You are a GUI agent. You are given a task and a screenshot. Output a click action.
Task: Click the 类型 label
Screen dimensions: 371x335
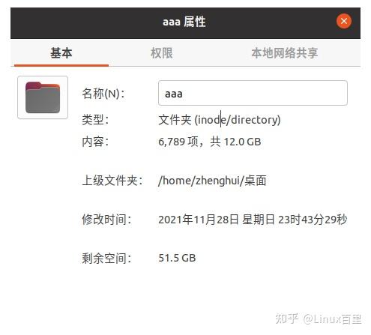pyautogui.click(x=95, y=120)
